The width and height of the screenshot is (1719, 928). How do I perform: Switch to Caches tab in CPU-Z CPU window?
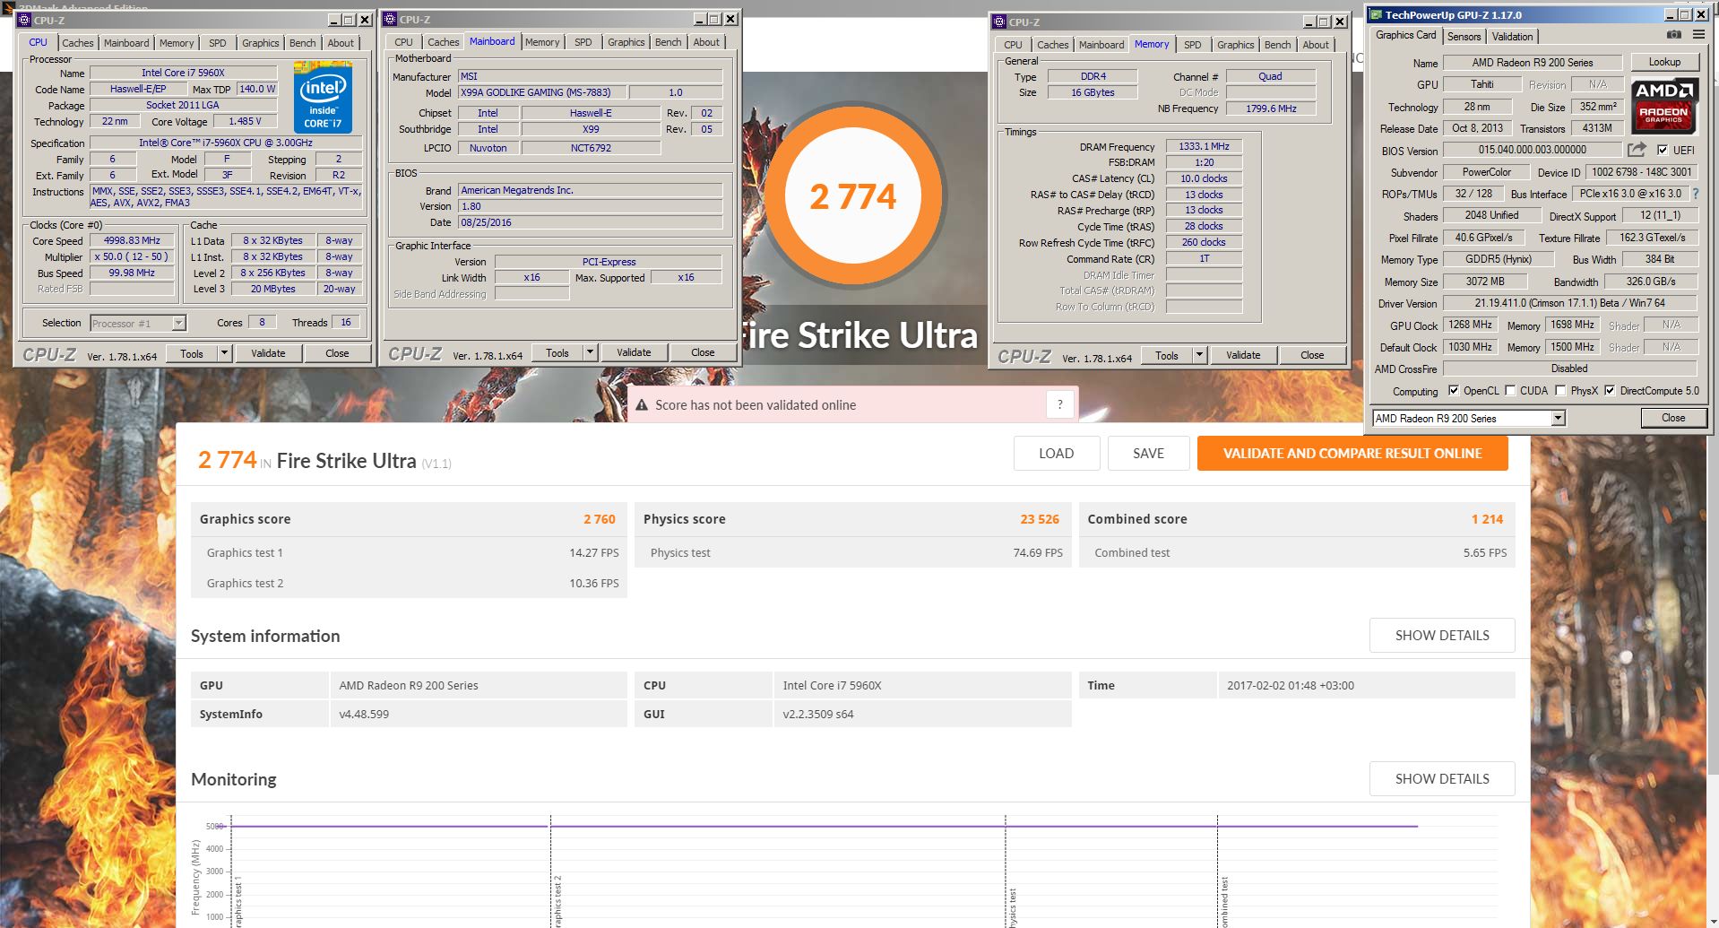tap(78, 43)
